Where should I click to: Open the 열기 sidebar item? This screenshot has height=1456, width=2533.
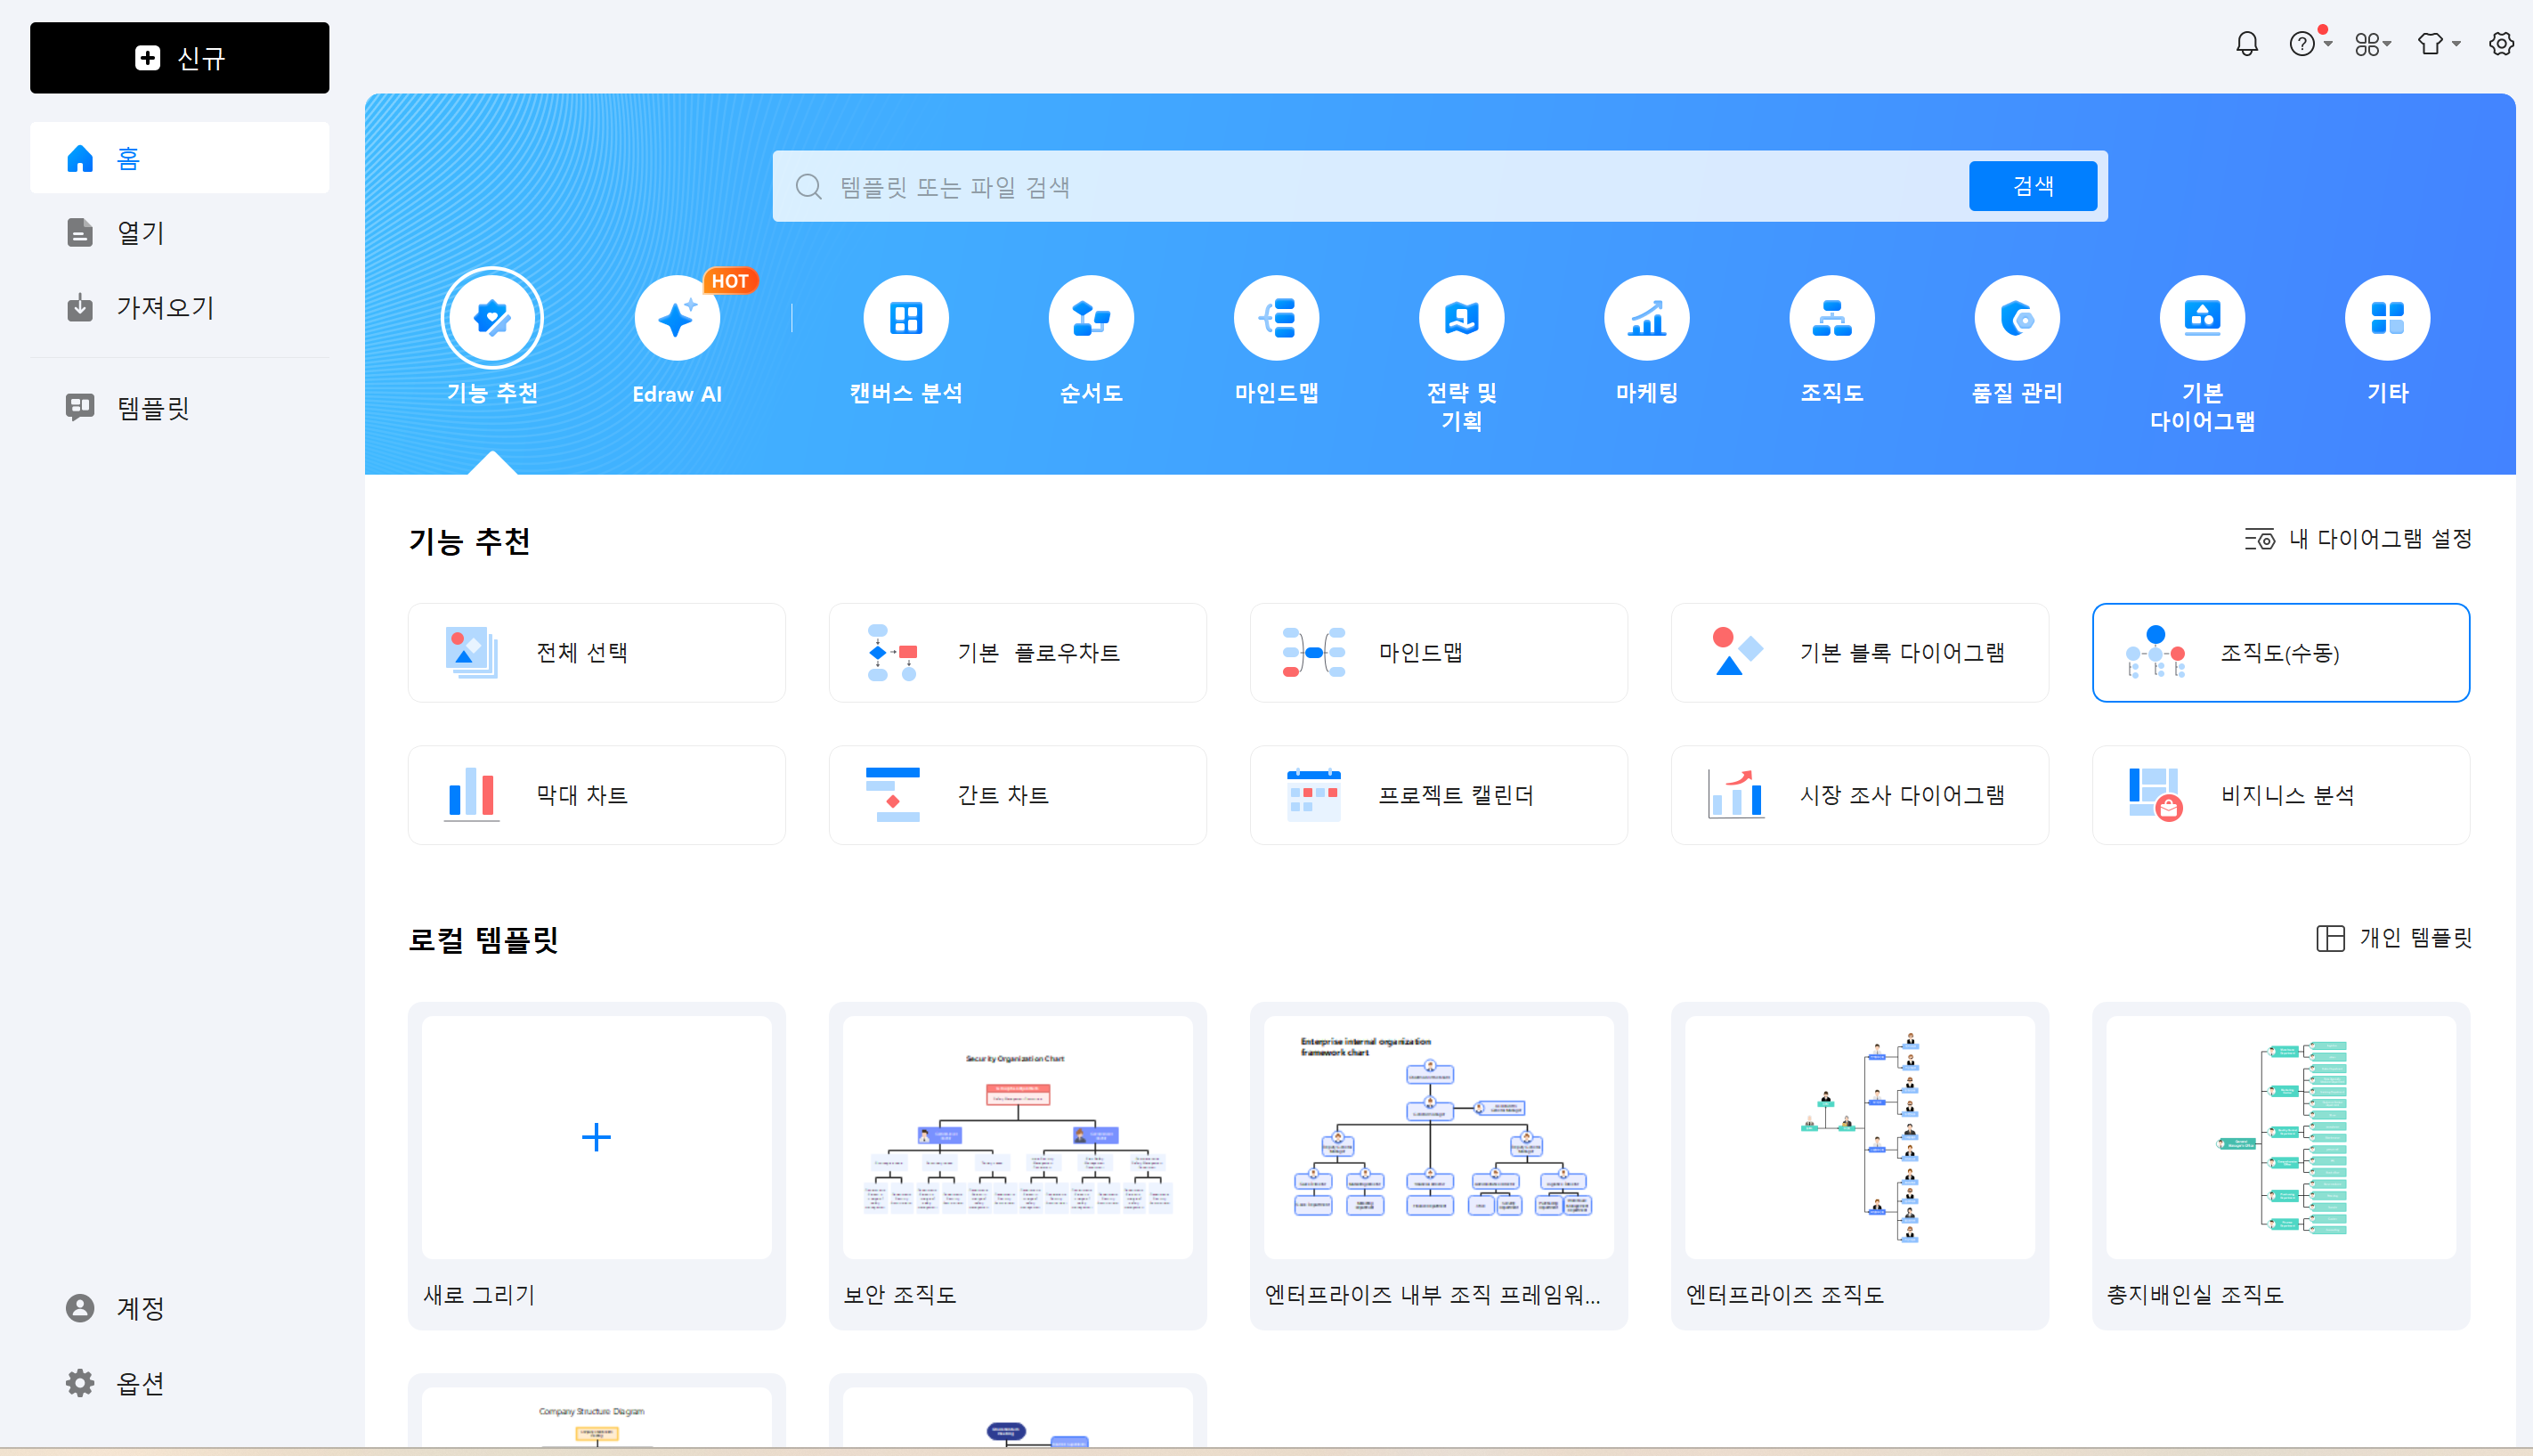(180, 233)
